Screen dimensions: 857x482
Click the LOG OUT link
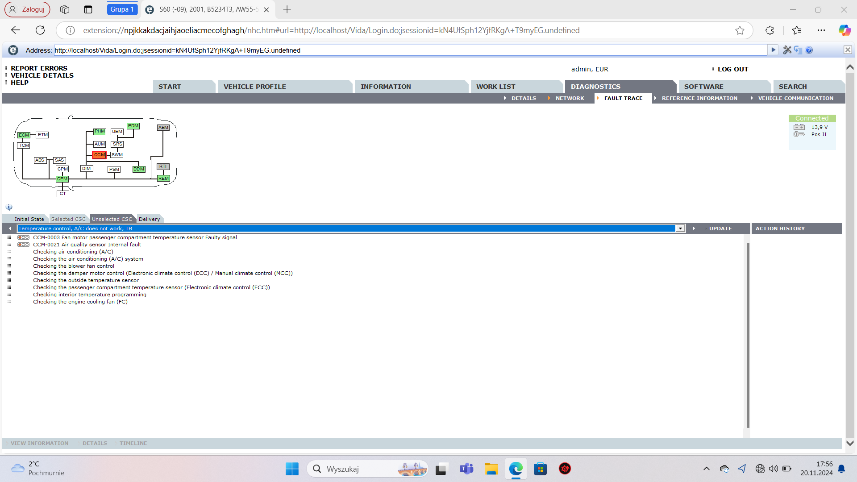(x=732, y=69)
